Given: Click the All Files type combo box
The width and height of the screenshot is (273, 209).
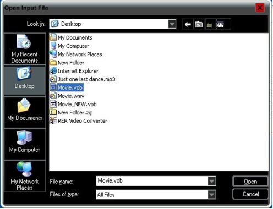Looking at the screenshot, I should pyautogui.click(x=156, y=194).
